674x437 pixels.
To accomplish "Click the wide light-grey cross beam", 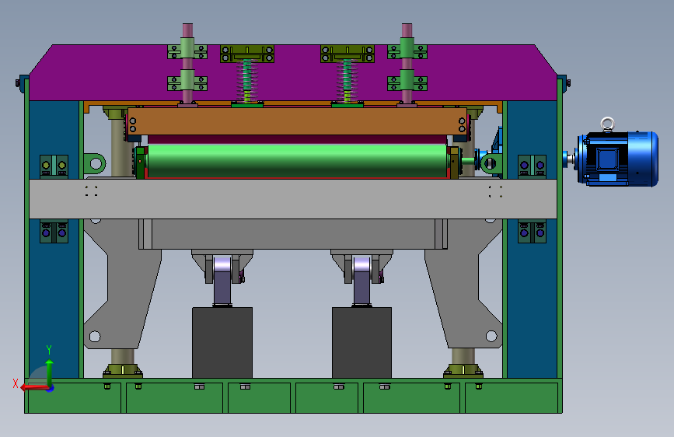I will 293,199.
